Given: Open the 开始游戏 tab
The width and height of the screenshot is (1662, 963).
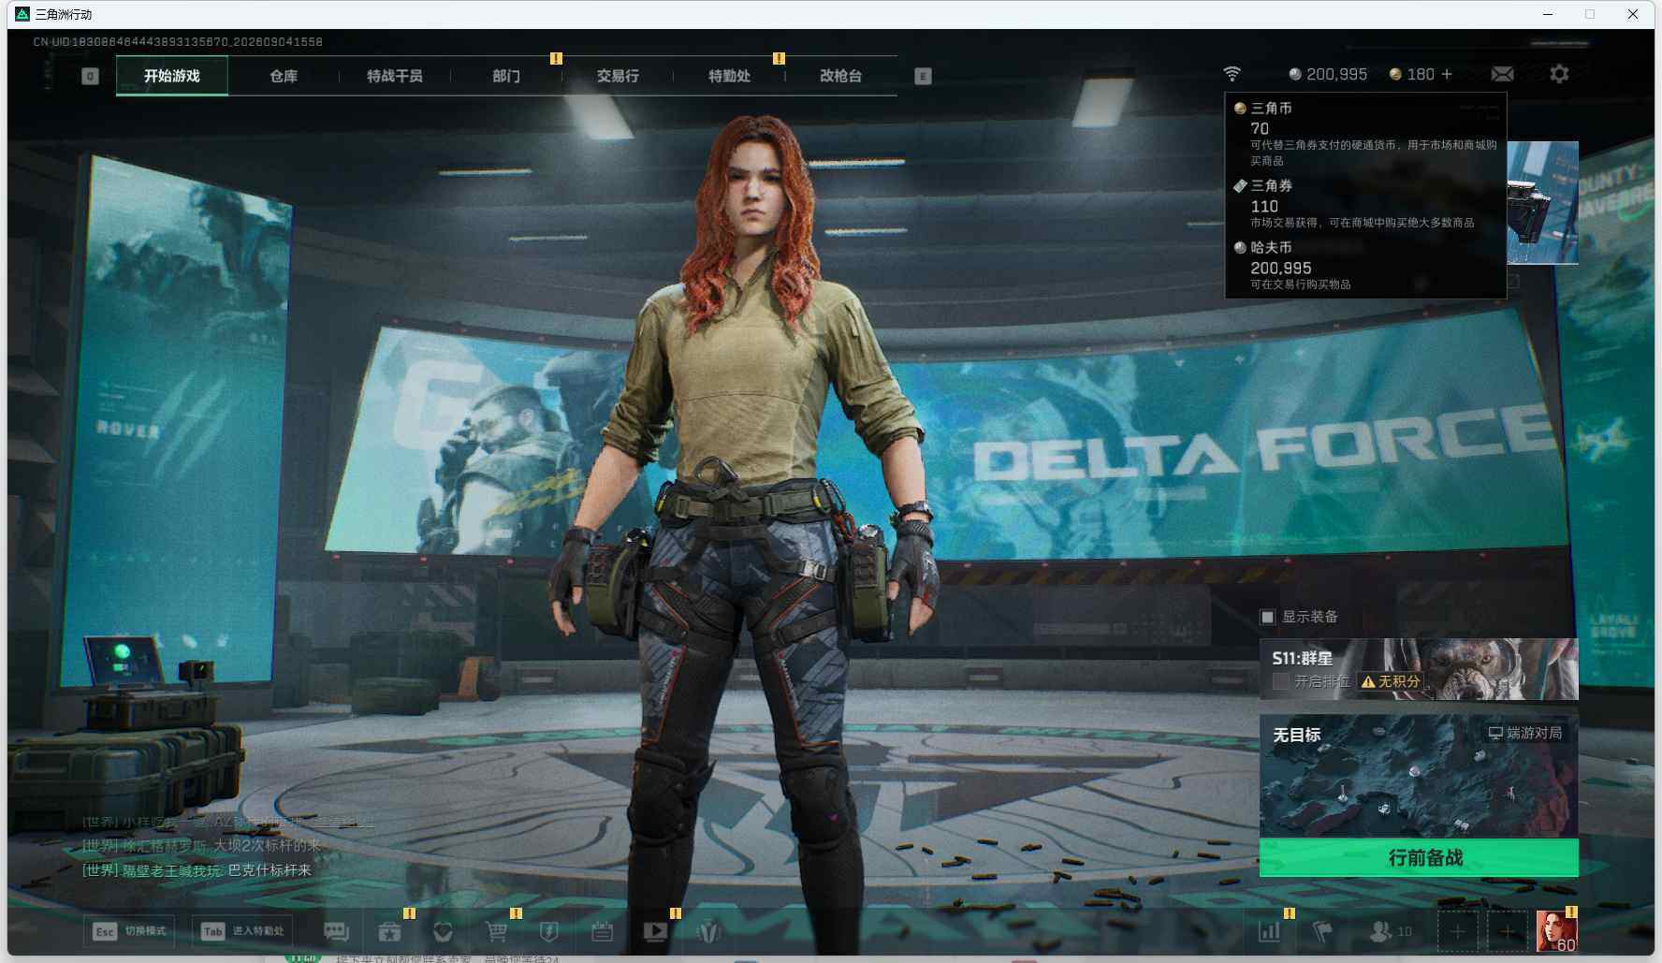Looking at the screenshot, I should pyautogui.click(x=172, y=76).
